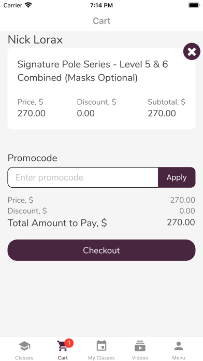Tap the red cart badge showing 1
This screenshot has width=203, height=361.
pos(69,343)
